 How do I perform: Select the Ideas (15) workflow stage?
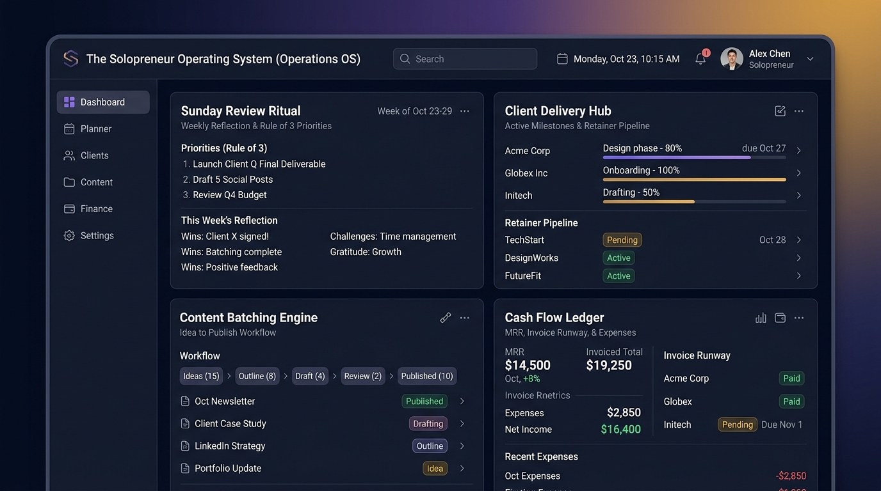[201, 377]
